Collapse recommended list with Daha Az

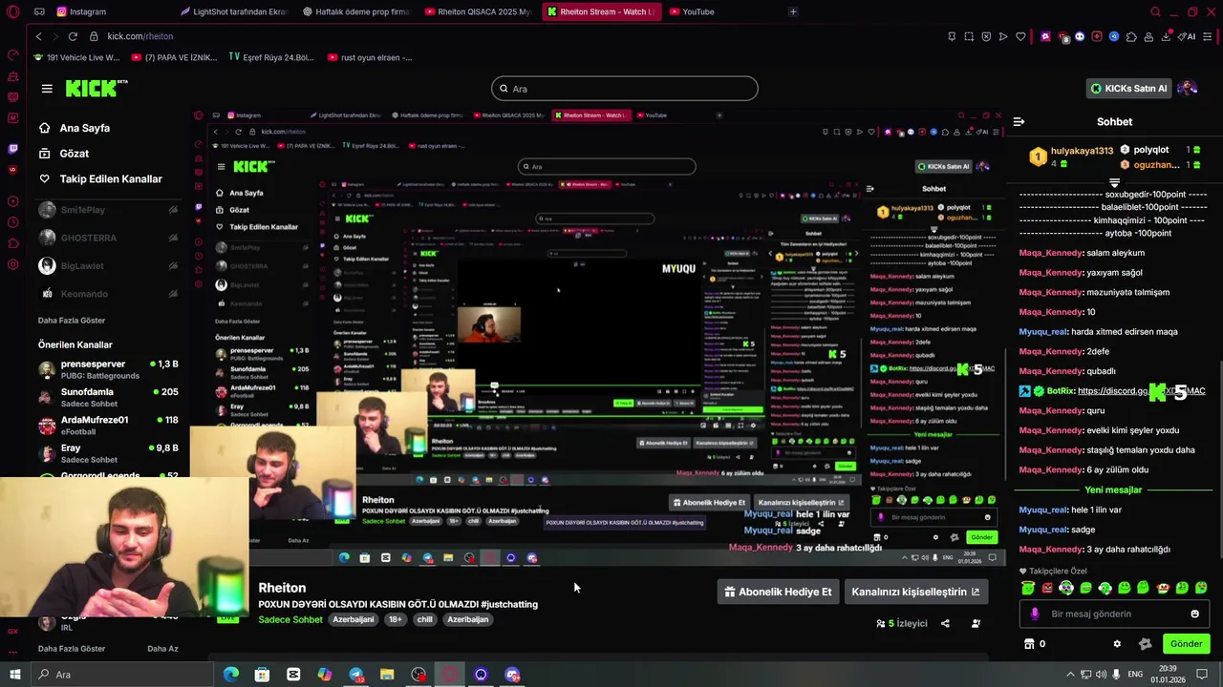click(162, 649)
